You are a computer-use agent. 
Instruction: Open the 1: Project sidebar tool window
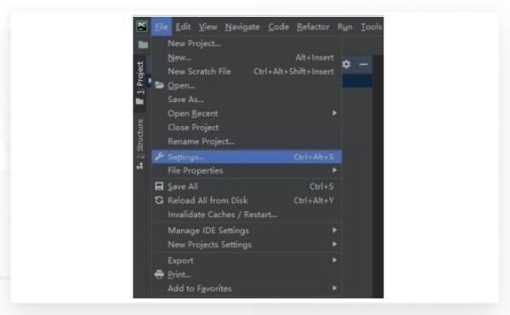pyautogui.click(x=140, y=83)
